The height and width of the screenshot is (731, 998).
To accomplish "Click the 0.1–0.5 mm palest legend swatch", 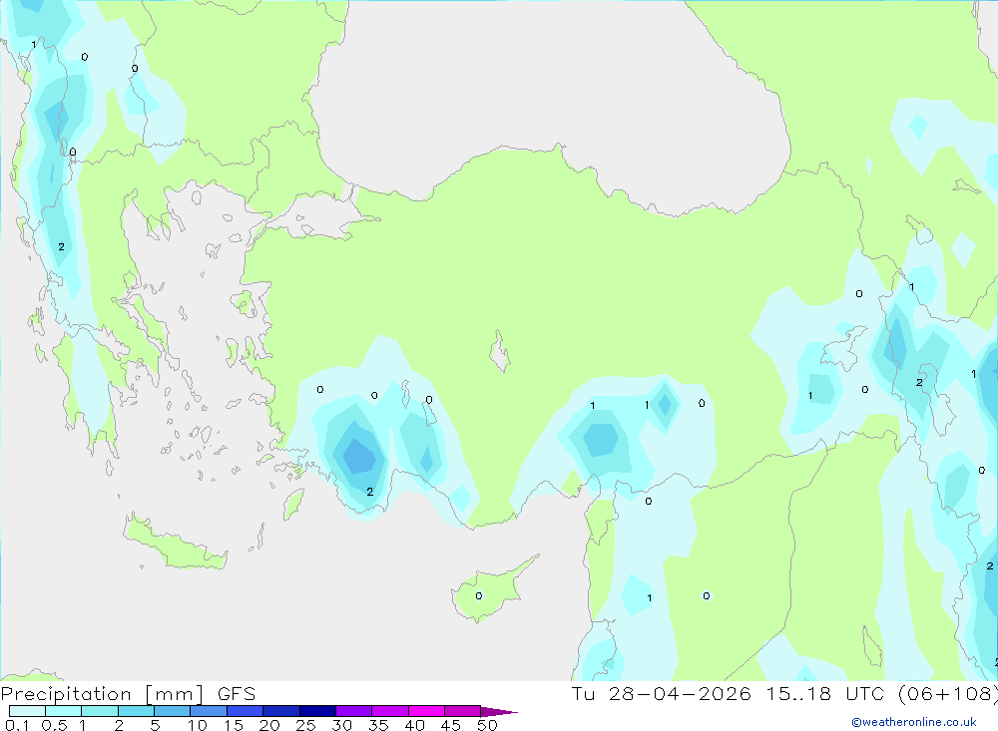I will 27,711.
